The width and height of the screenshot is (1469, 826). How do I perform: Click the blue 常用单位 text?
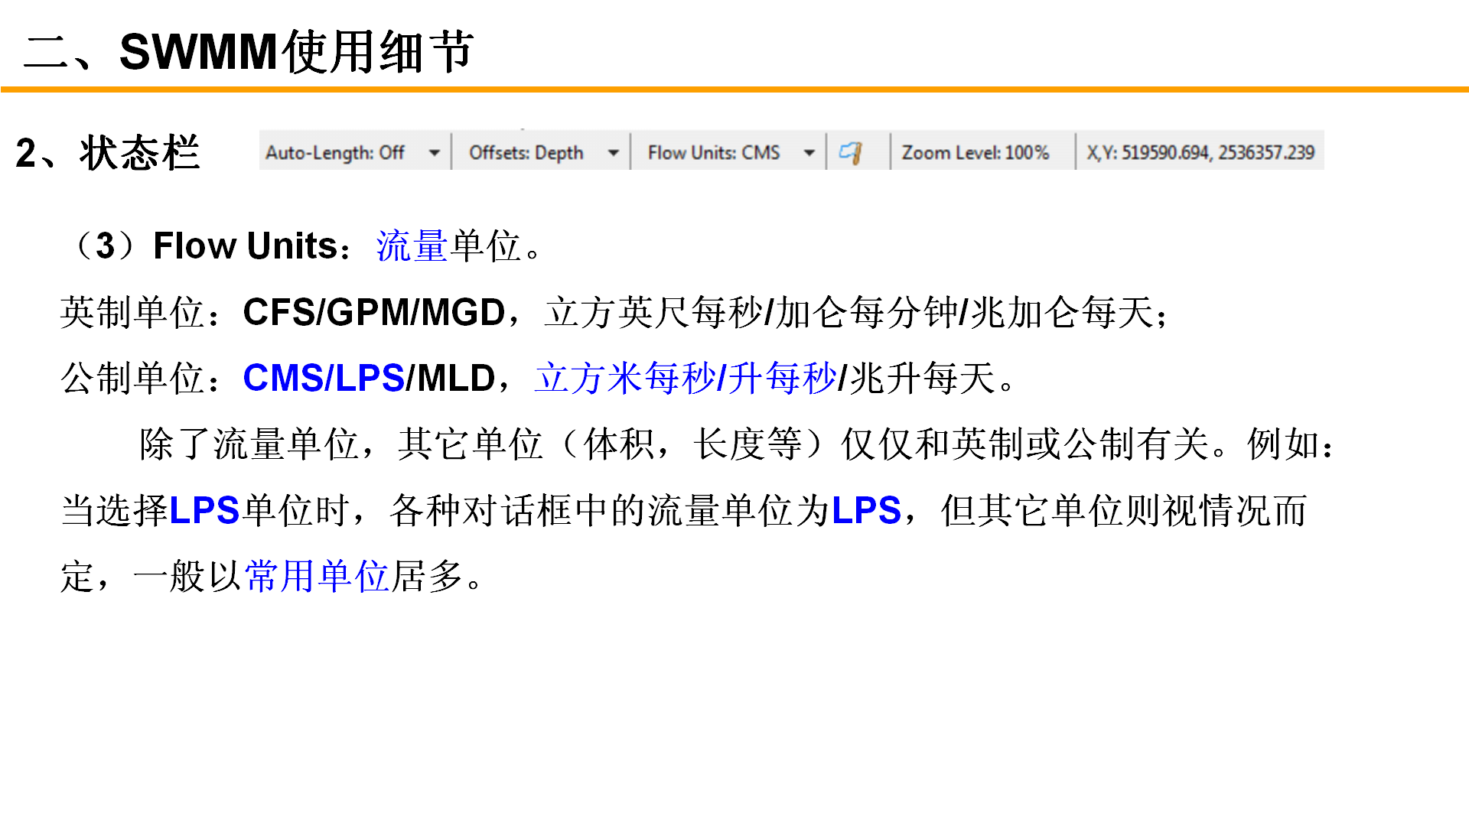(316, 576)
